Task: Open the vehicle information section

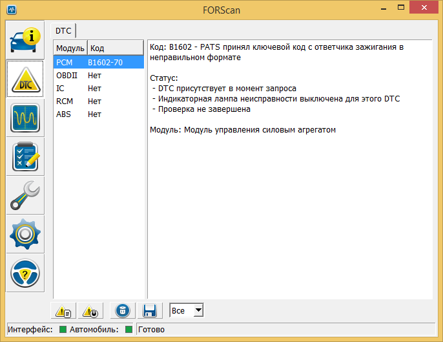Action: point(25,40)
